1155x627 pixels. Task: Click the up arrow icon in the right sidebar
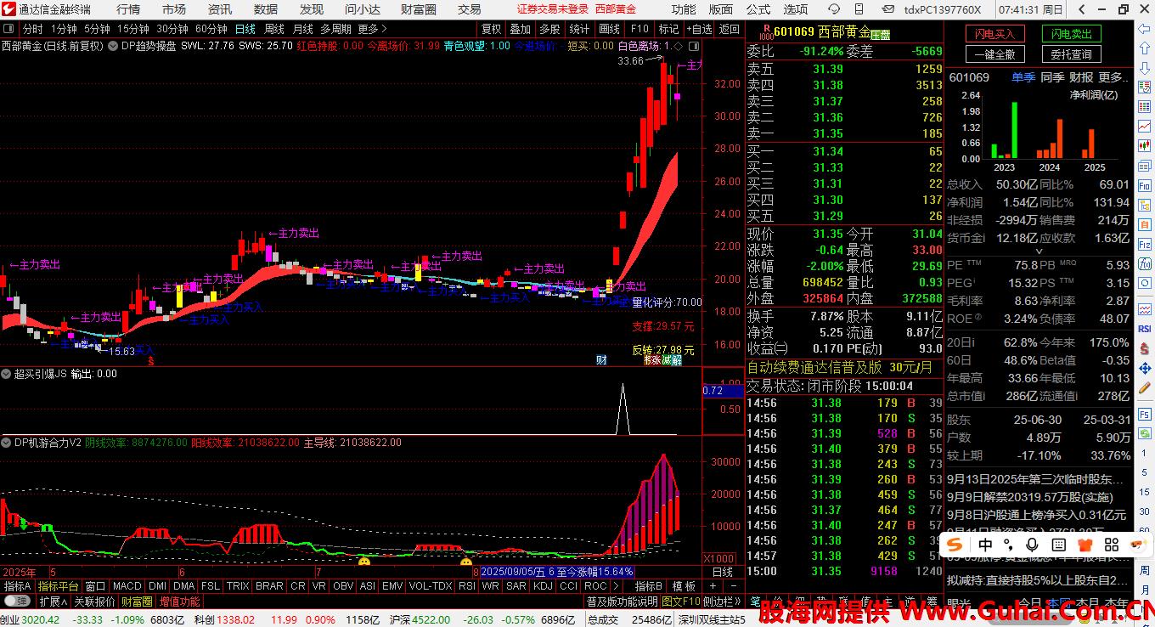pyautogui.click(x=1144, y=47)
